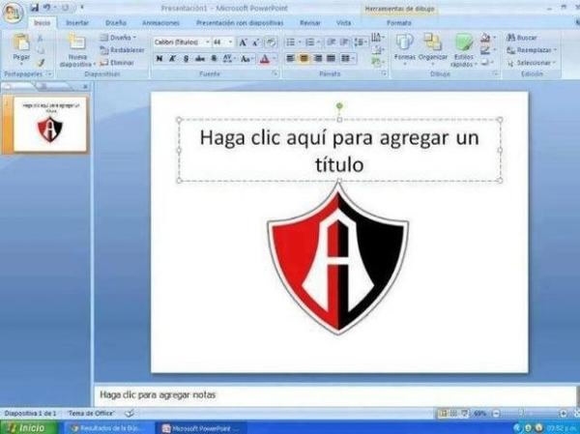Click the convert to SmartArt icon
Viewport: 580px width, 434px height.
pos(377,62)
